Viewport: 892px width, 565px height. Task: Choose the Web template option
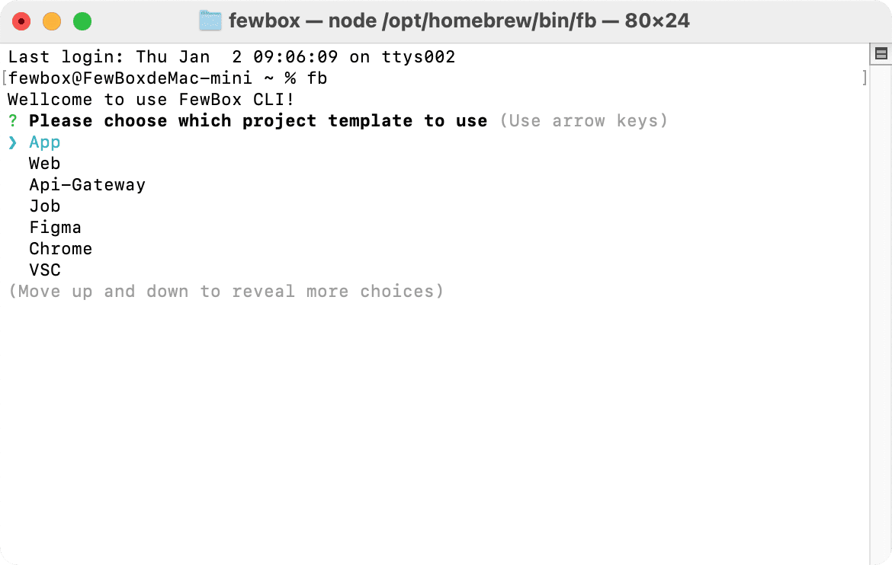[45, 164]
